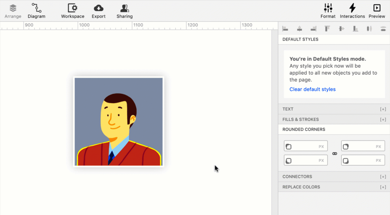Expand the Fills & Strokes section
The image size is (390, 215).
pyautogui.click(x=383, y=120)
